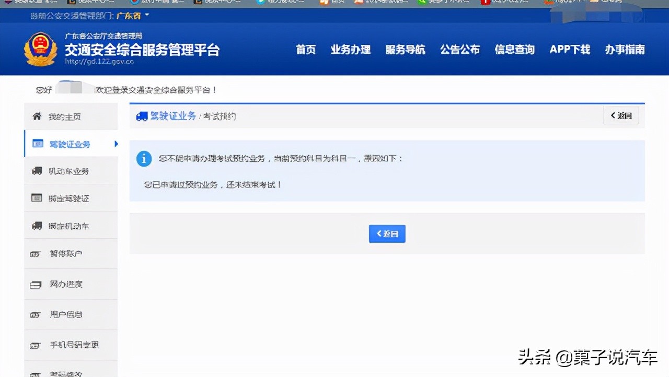Viewport: 669px width, 377px height.
Task: Select 暂停账户 in the sidebar
Action: 71,254
